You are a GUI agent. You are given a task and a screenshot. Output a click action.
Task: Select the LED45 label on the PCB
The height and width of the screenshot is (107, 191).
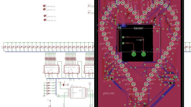pyautogui.click(x=157, y=74)
